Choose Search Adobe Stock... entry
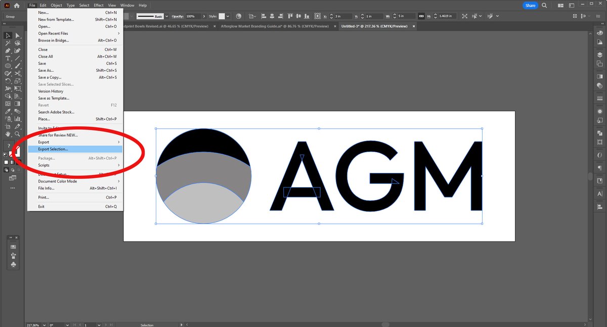The width and height of the screenshot is (607, 327). [75, 112]
